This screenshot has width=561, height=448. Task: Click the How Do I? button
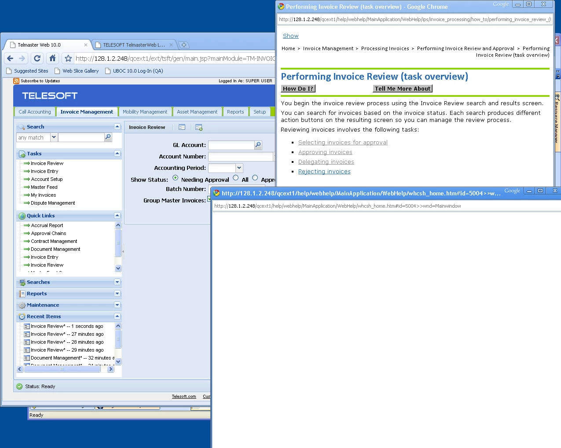(x=298, y=88)
